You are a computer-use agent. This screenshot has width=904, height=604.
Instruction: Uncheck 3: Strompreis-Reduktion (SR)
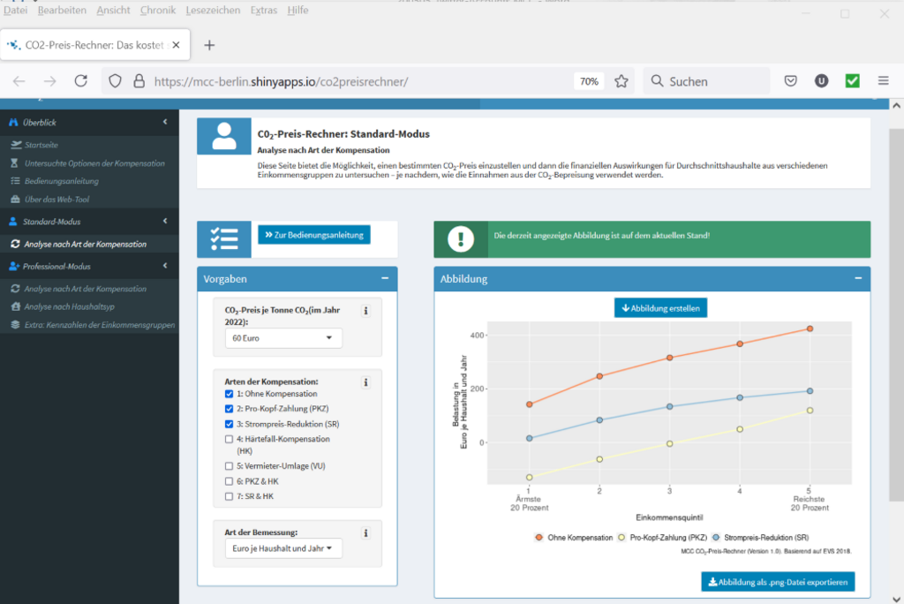[229, 424]
